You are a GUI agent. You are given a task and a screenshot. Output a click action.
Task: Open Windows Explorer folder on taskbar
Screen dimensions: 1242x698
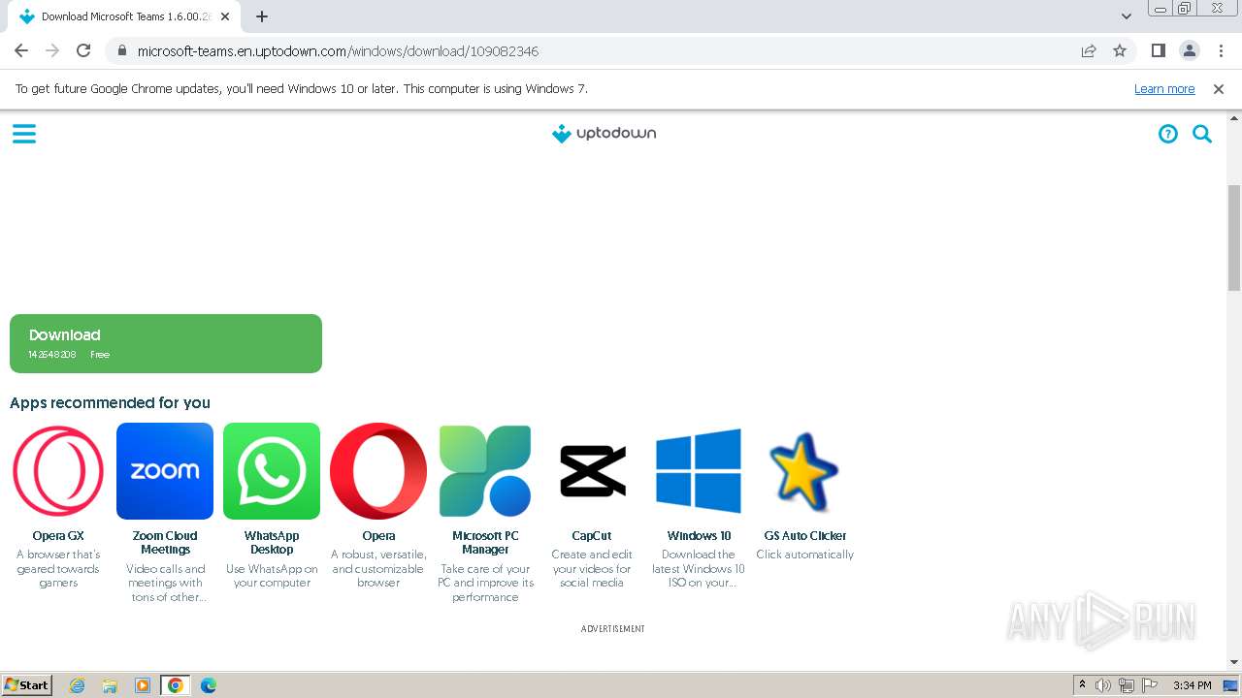110,685
